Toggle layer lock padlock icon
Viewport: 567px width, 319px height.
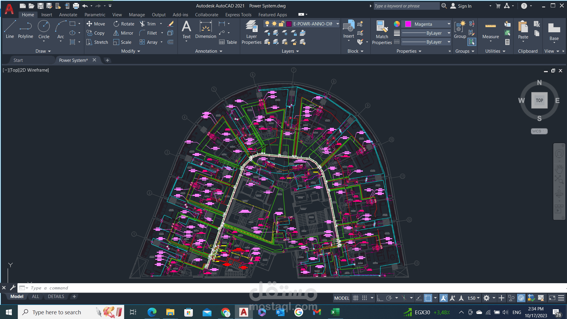click(x=281, y=24)
